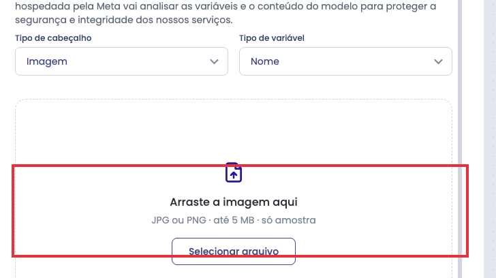This screenshot has height=278, width=496.
Task: Click the 'até 5 MB' size limit text
Action: (234, 220)
